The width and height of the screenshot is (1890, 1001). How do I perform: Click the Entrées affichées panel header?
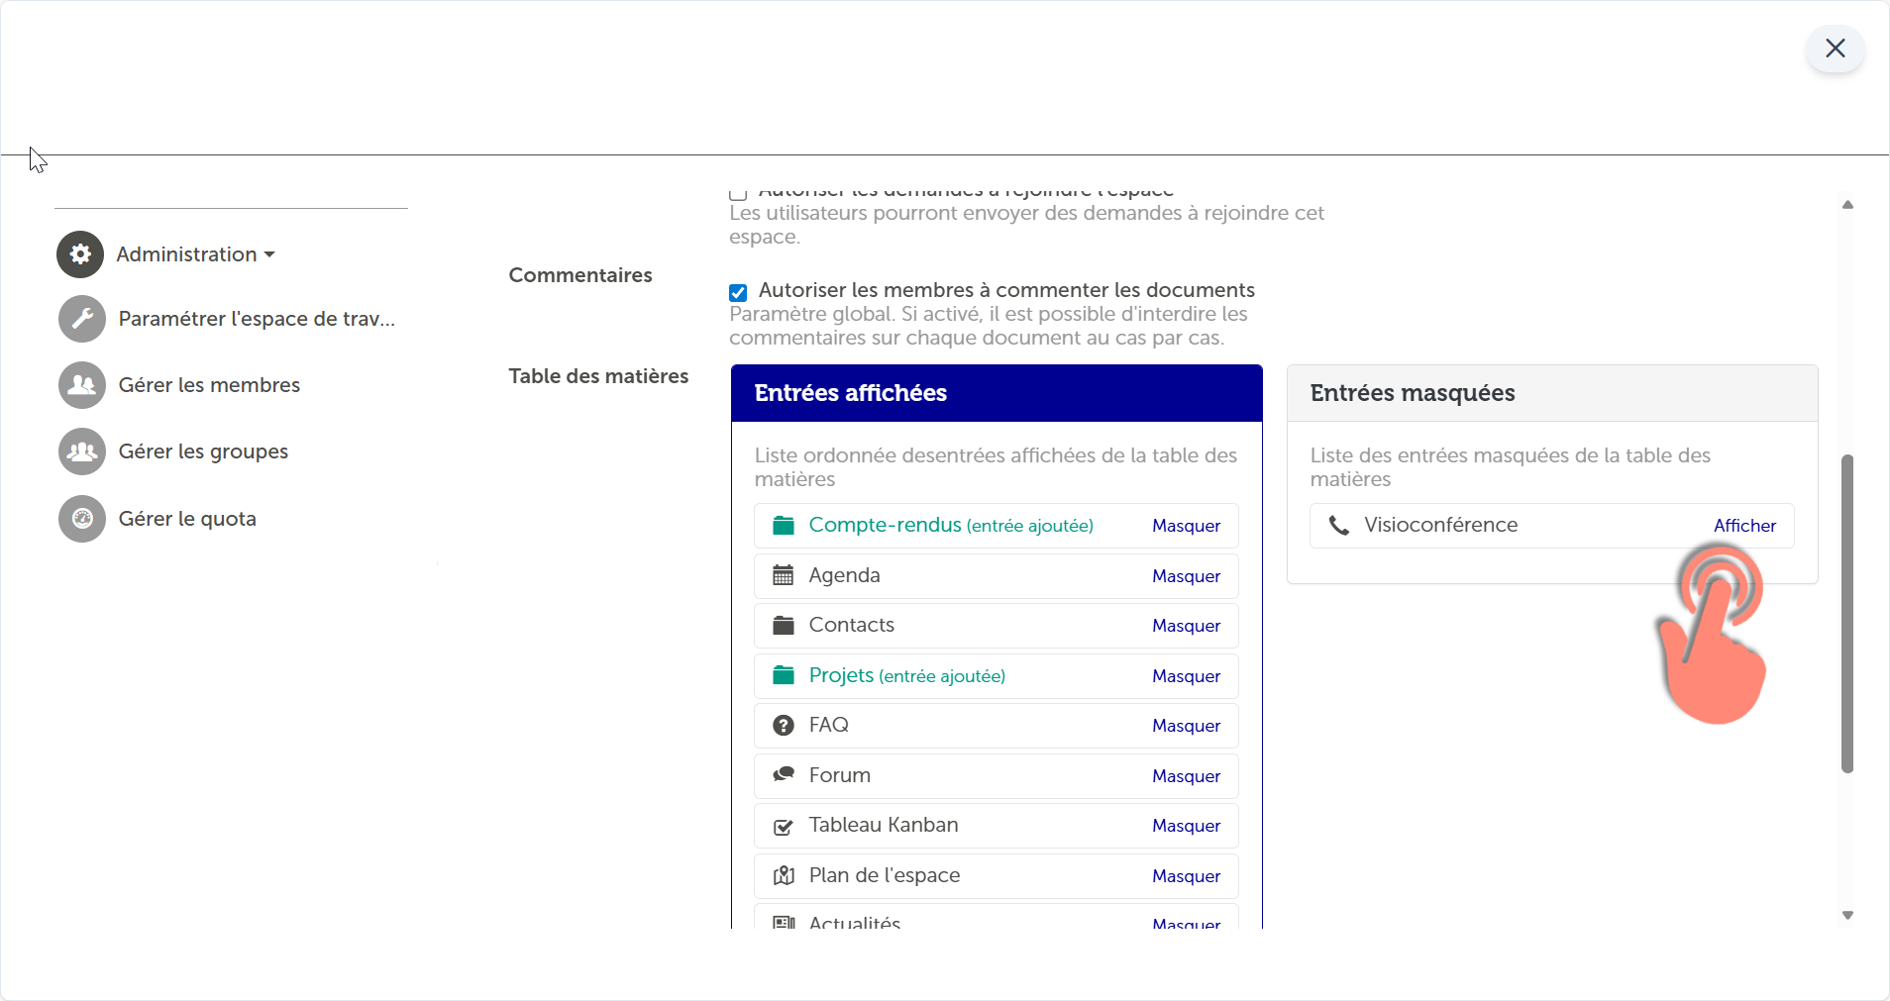point(997,393)
